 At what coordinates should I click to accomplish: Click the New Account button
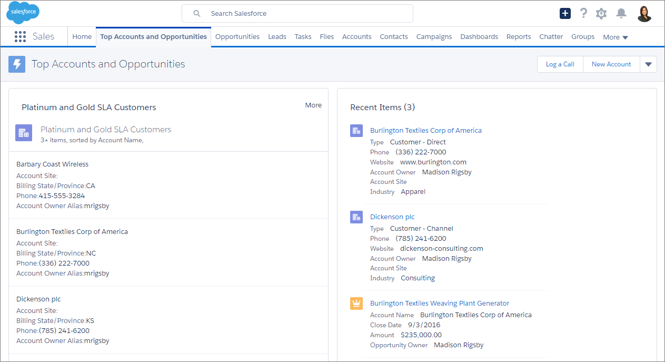pos(611,64)
